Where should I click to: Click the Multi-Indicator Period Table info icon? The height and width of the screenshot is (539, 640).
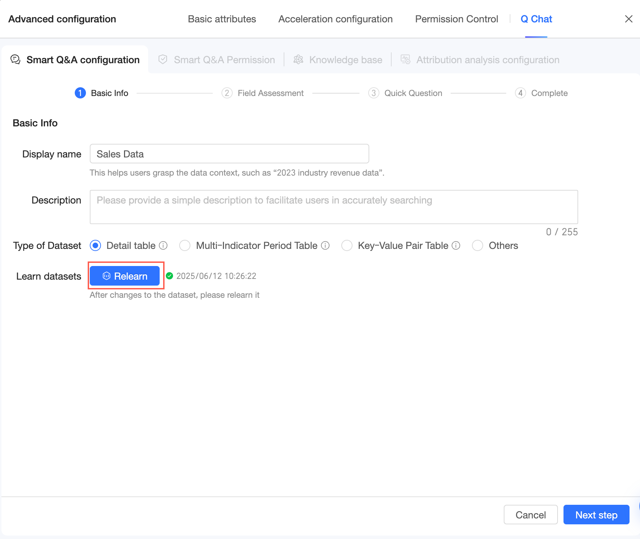[x=325, y=246]
